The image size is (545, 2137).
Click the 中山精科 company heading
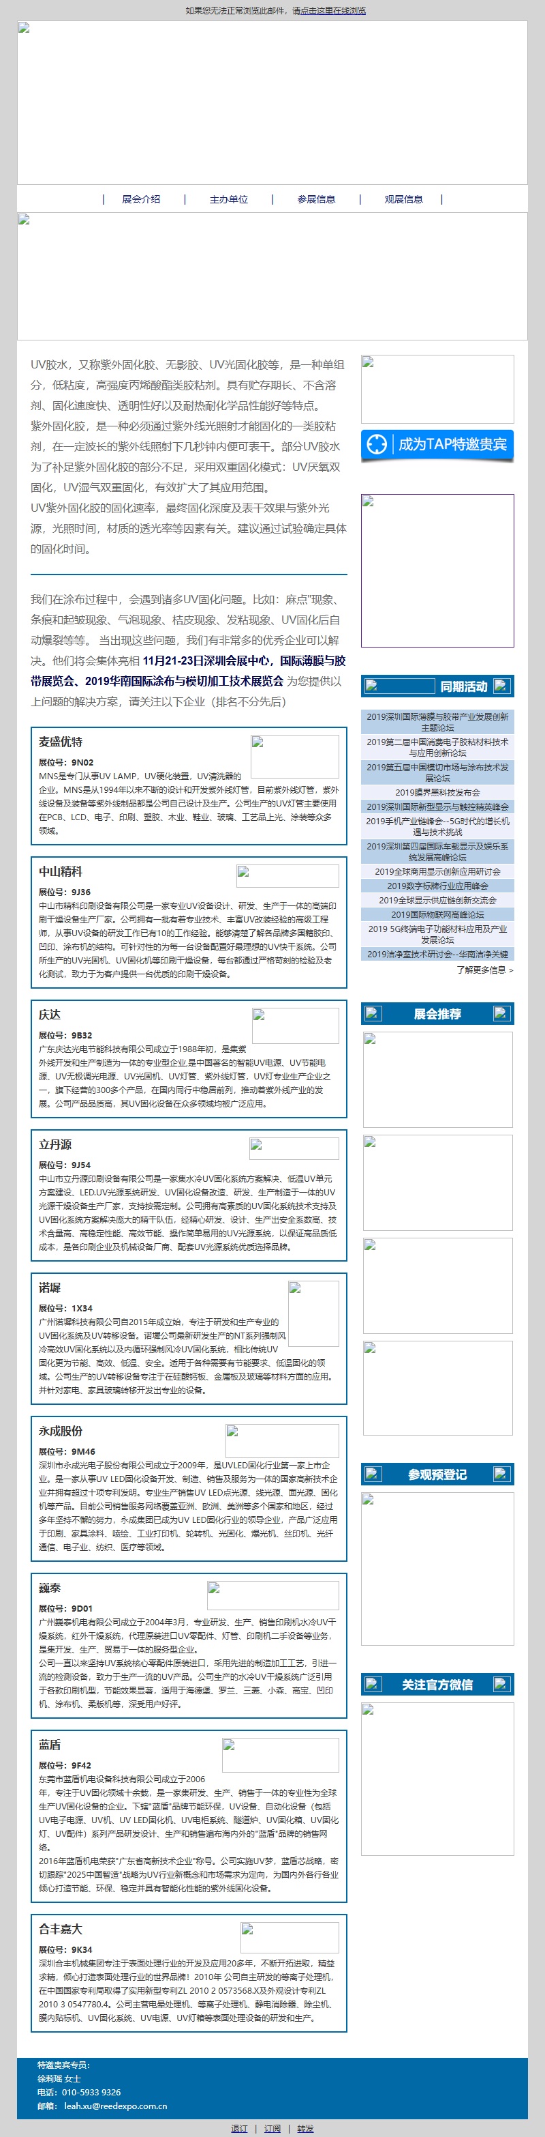pyautogui.click(x=61, y=871)
